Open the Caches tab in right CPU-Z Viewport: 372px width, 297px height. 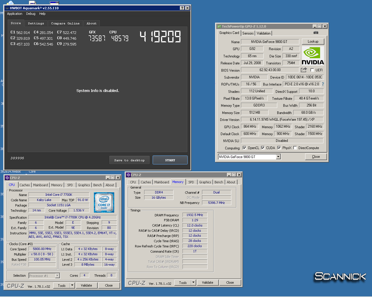click(146, 182)
